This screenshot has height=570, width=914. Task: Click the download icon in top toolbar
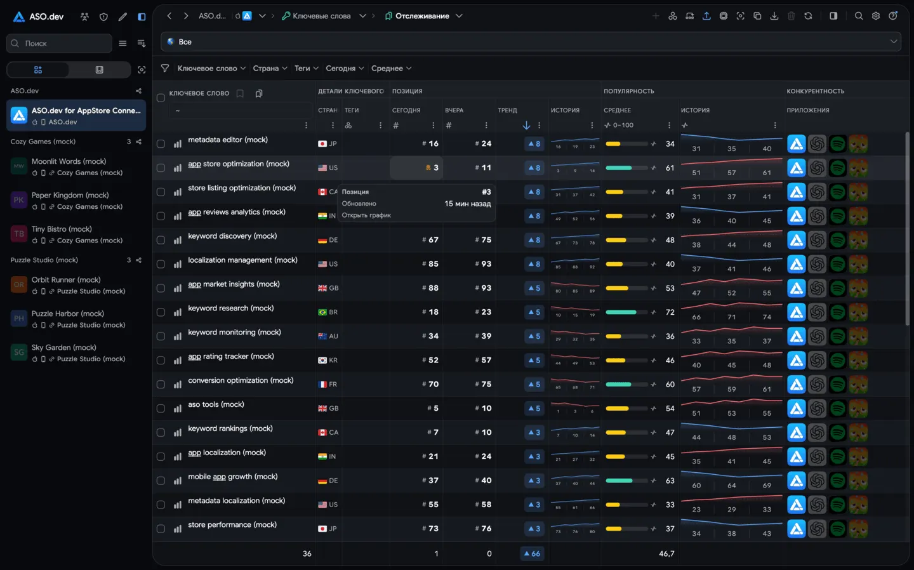pos(774,16)
